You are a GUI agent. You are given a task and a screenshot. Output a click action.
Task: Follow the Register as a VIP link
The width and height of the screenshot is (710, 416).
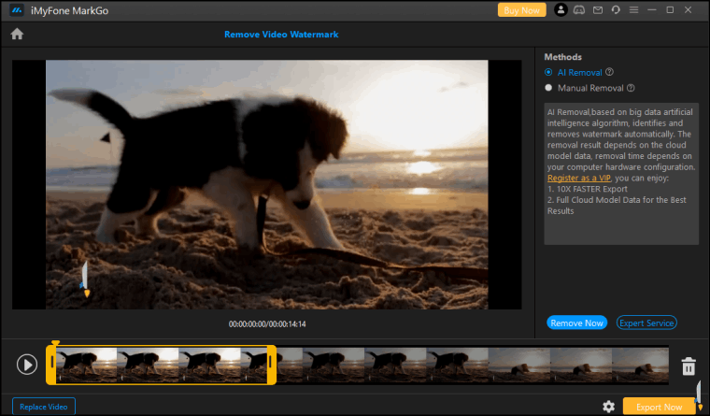coord(580,178)
